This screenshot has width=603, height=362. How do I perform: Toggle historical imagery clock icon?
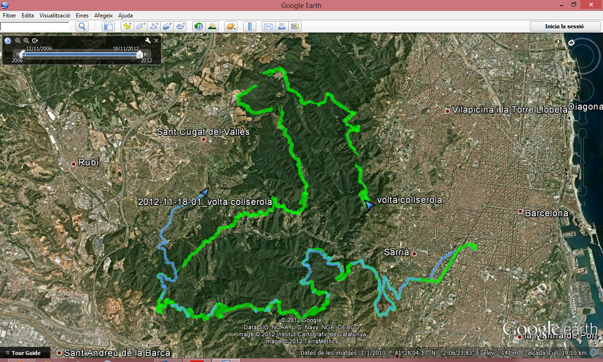(x=199, y=26)
